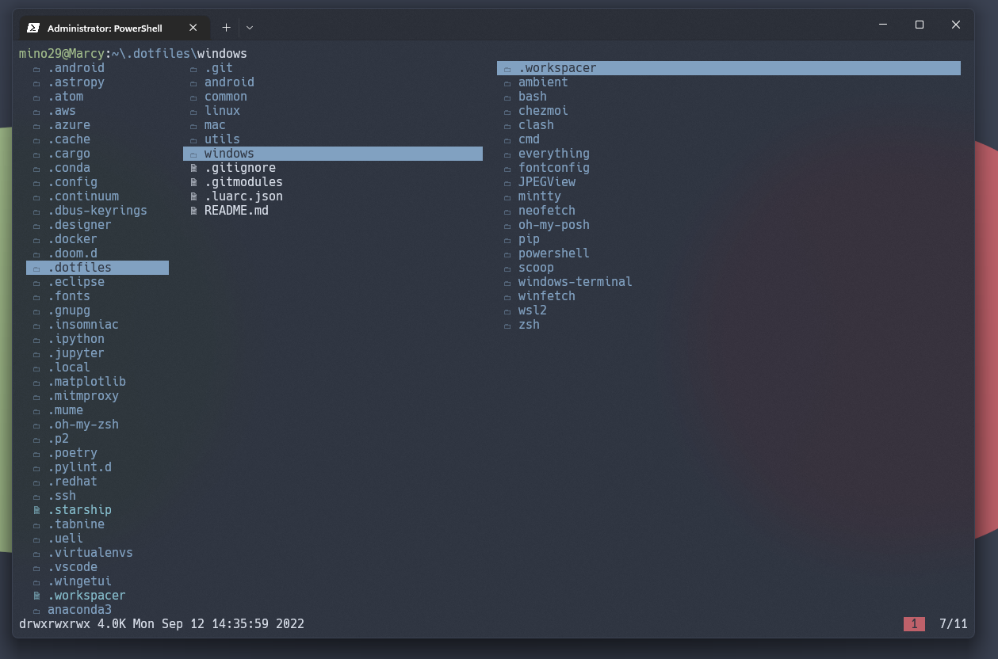The height and width of the screenshot is (659, 998).
Task: Select the oh-my-posh folder
Action: (554, 225)
